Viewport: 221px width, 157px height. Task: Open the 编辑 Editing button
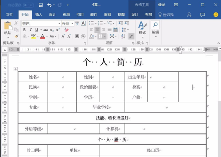tap(155, 29)
